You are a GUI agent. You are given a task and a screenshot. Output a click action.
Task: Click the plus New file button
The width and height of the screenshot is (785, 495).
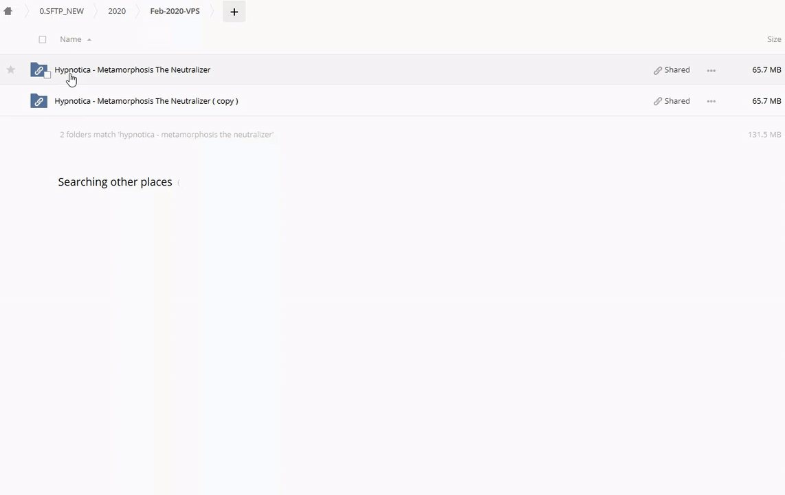point(234,12)
